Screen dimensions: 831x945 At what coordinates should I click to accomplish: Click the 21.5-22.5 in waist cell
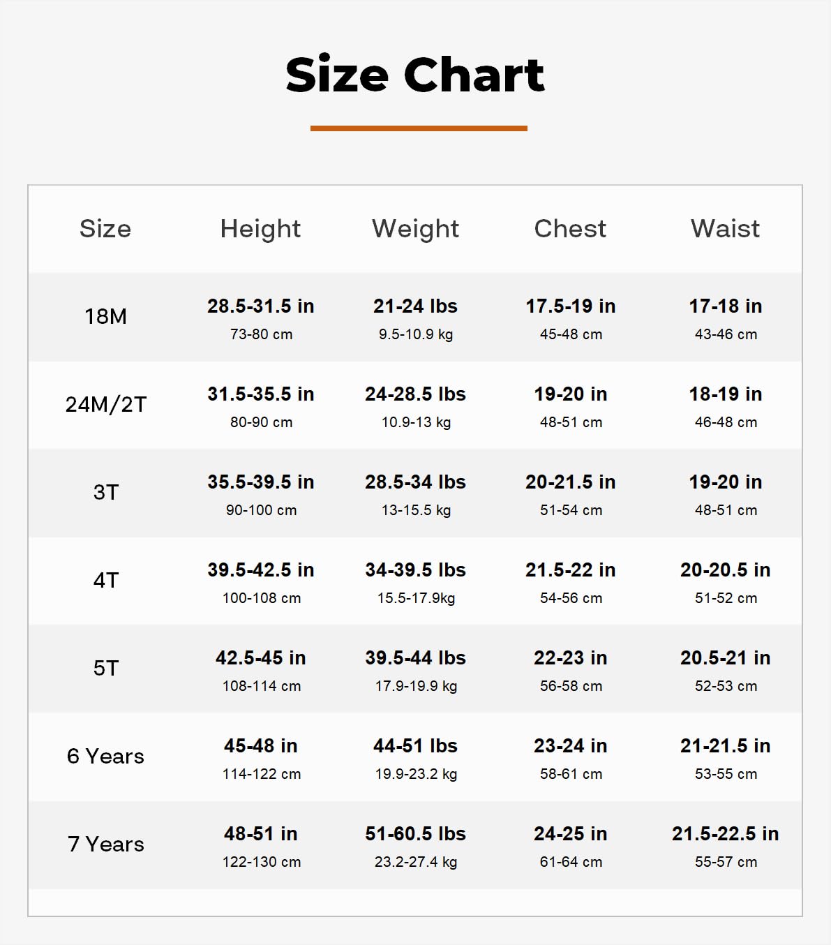(726, 834)
